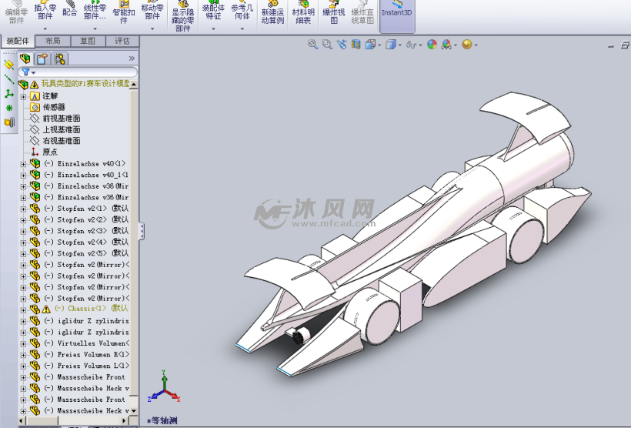Click the Exploded View (爆炸视图) tool
The width and height of the screenshot is (631, 428).
pos(334,12)
